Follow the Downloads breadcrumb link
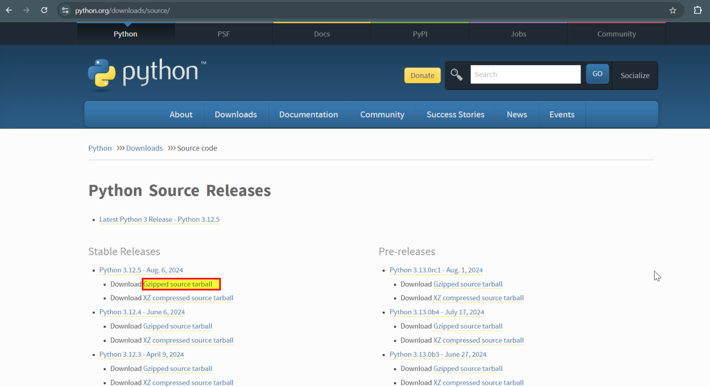This screenshot has width=710, height=387. pos(144,148)
